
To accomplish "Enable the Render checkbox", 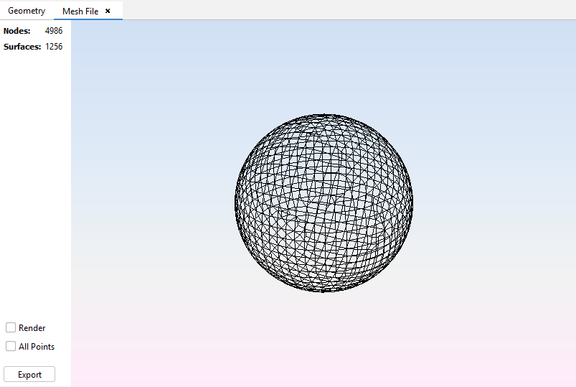I will pyautogui.click(x=11, y=327).
